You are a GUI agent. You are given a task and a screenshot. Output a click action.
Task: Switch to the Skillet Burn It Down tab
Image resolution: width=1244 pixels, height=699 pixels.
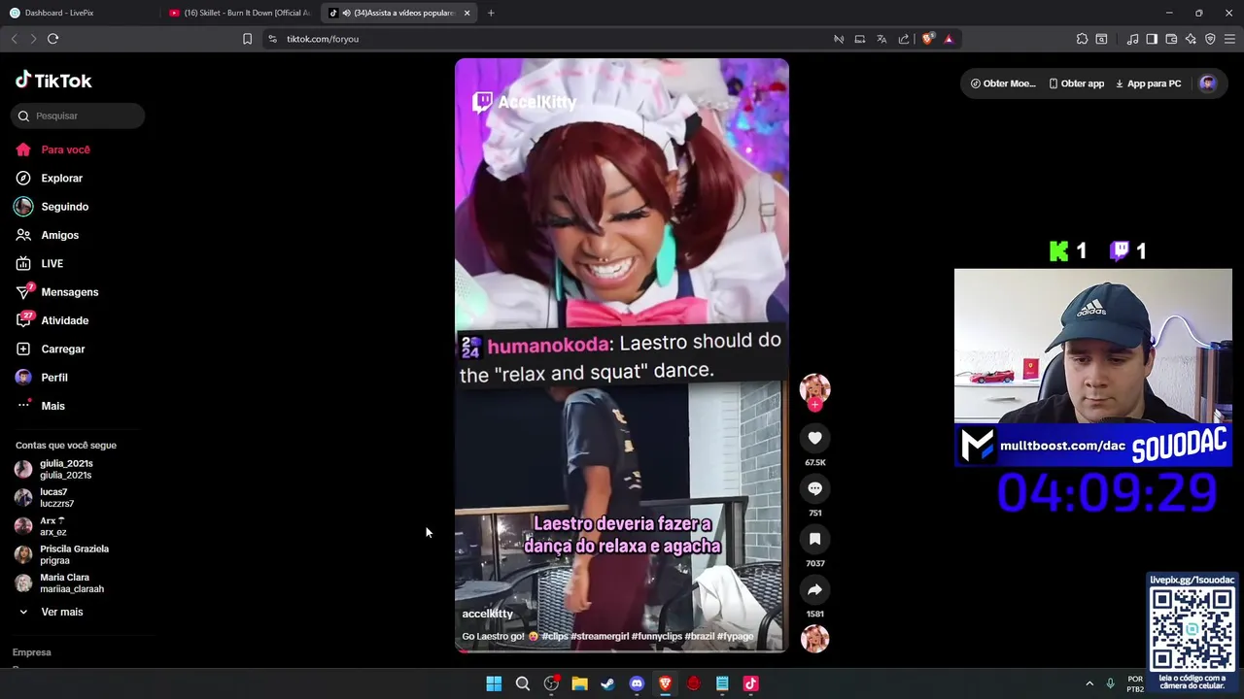tap(240, 13)
